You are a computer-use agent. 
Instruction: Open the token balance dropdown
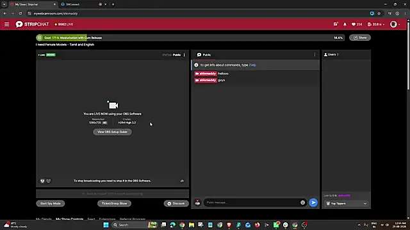tap(376, 24)
